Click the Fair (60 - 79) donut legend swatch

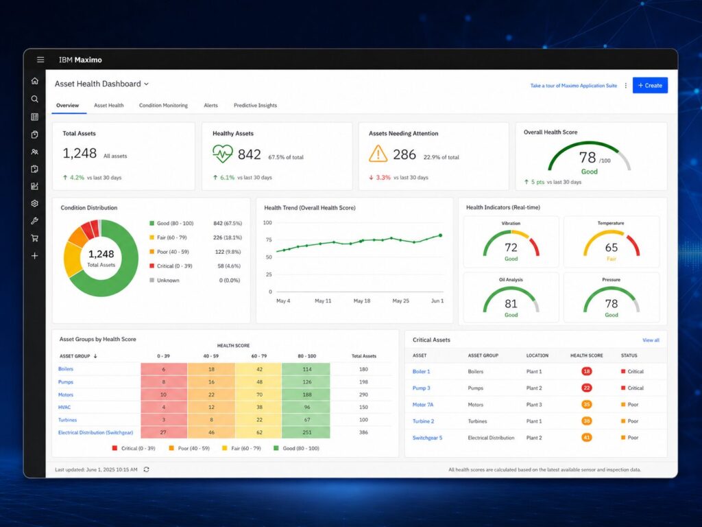click(x=152, y=237)
